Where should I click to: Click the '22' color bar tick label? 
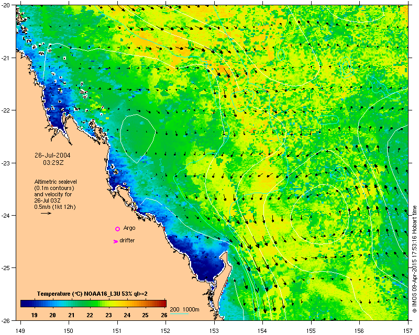(x=90, y=315)
